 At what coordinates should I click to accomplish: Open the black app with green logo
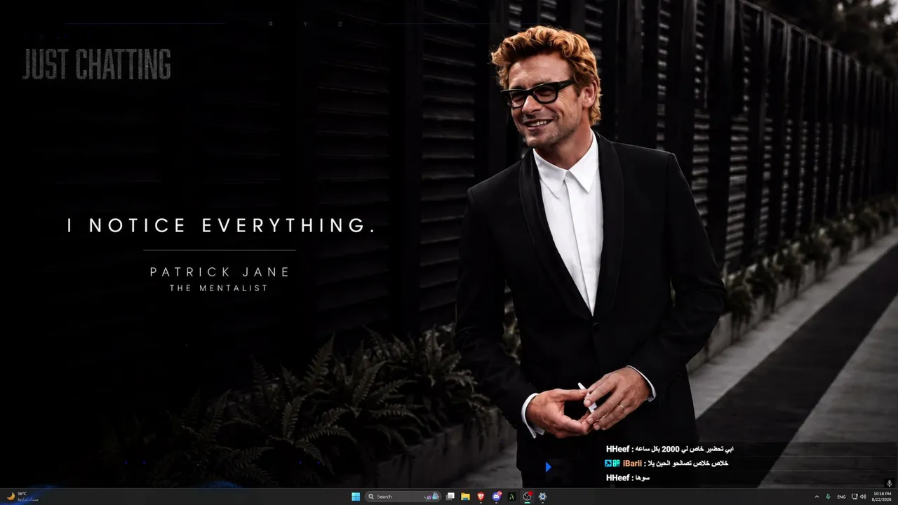point(512,497)
